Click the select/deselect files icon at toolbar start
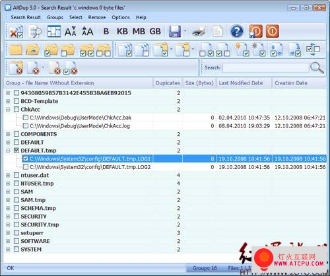Image resolution: width=330 pixels, height=276 pixels. (x=16, y=32)
